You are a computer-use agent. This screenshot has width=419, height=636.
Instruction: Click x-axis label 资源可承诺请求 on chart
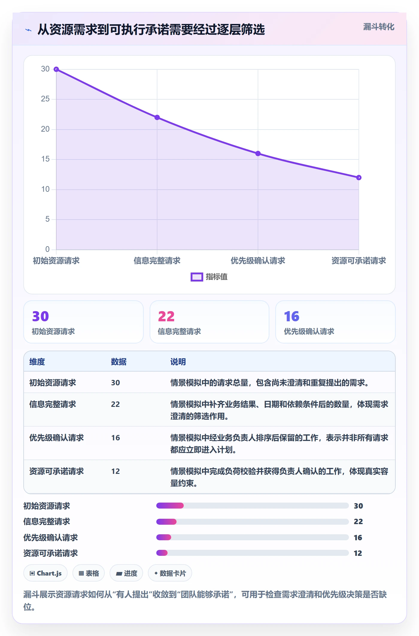click(x=359, y=261)
